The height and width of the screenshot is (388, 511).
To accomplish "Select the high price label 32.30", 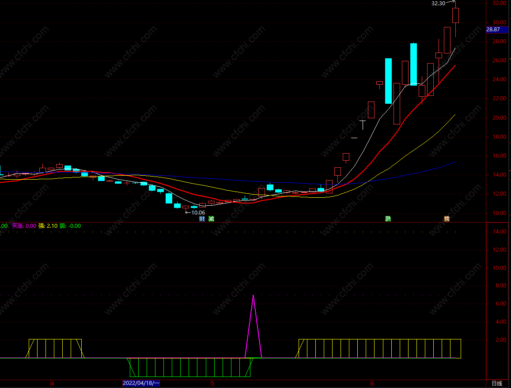I will [x=438, y=4].
